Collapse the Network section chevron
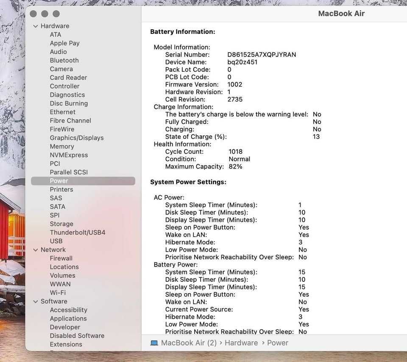Image resolution: width=407 pixels, height=362 pixels. pos(36,250)
